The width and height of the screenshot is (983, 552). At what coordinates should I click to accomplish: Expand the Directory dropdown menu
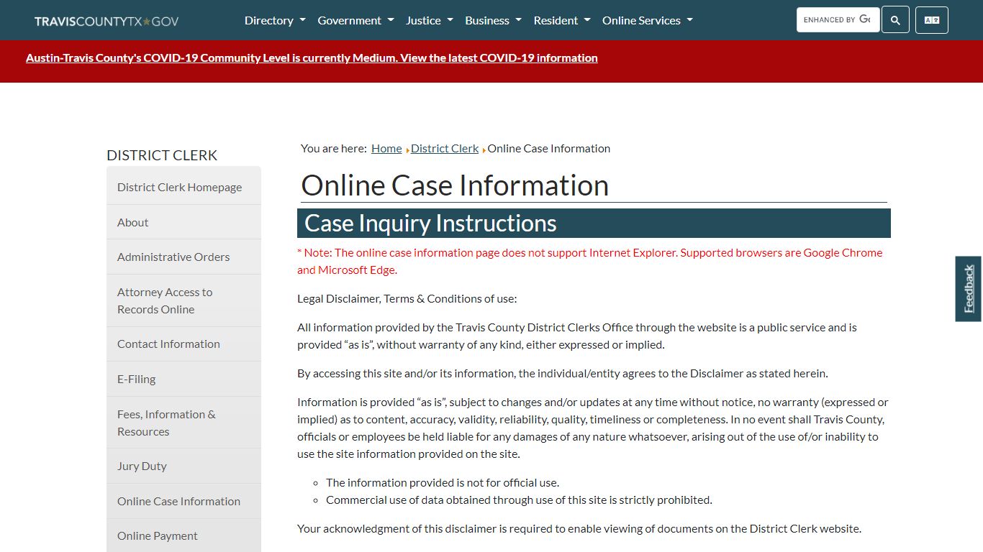(275, 20)
